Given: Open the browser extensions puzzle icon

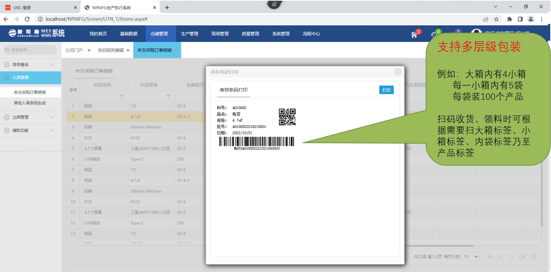Looking at the screenshot, I should coord(510,19).
